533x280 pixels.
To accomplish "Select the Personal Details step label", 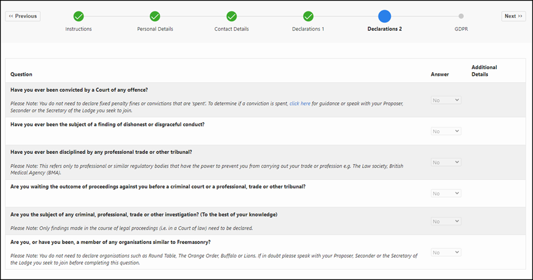I will [155, 29].
